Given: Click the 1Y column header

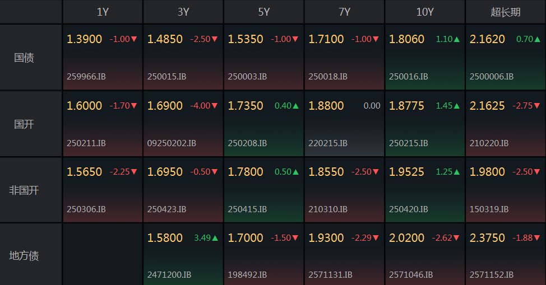Looking at the screenshot, I should [103, 12].
